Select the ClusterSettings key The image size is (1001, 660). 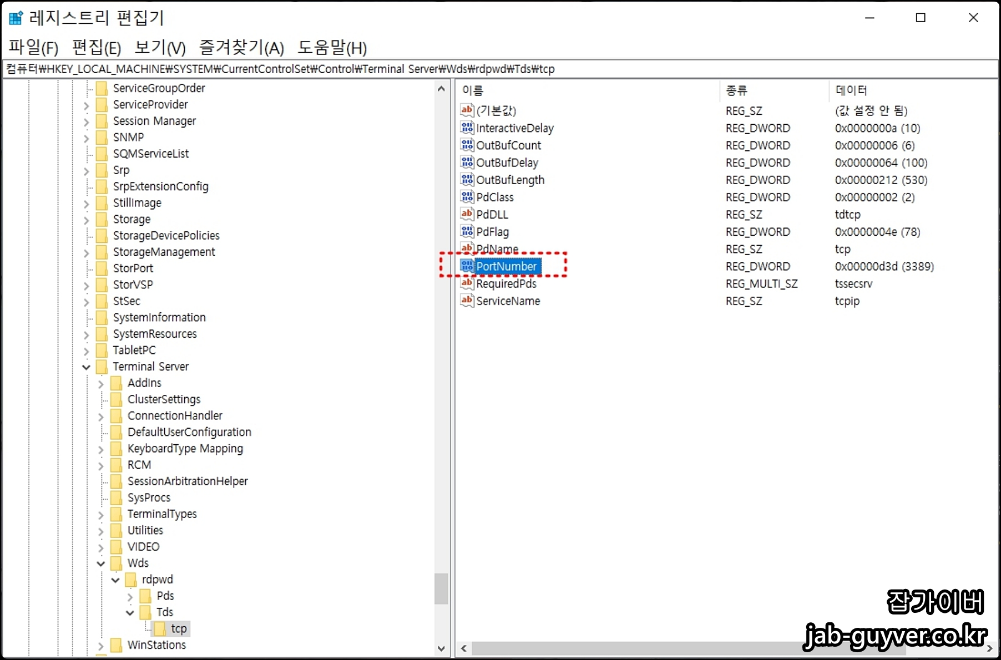[x=164, y=399]
